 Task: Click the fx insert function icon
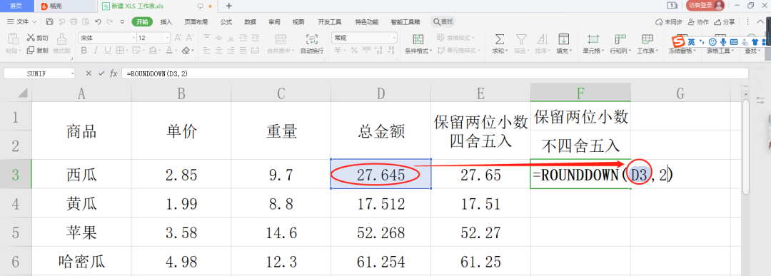coord(114,73)
